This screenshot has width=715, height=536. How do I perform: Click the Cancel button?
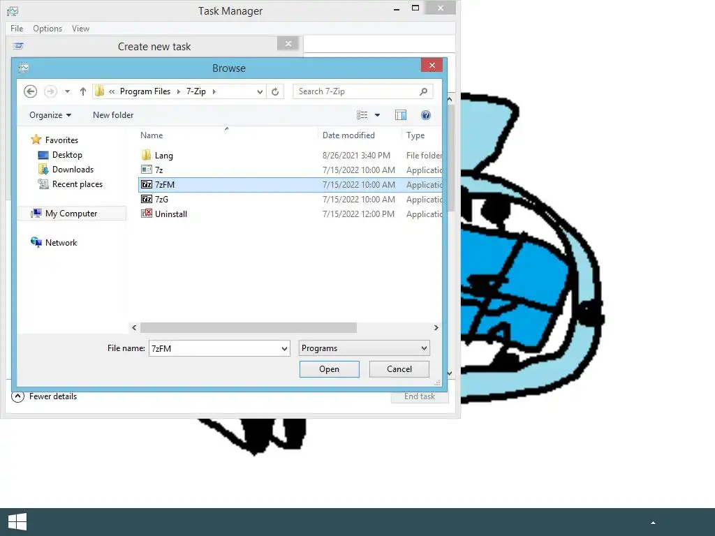pos(399,369)
